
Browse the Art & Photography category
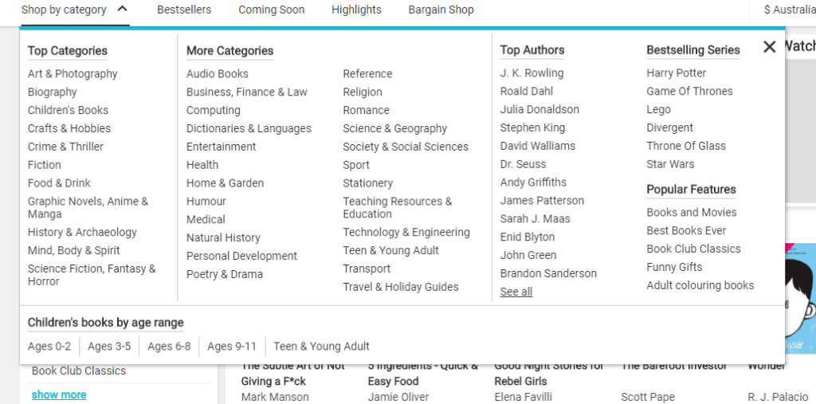tap(73, 74)
